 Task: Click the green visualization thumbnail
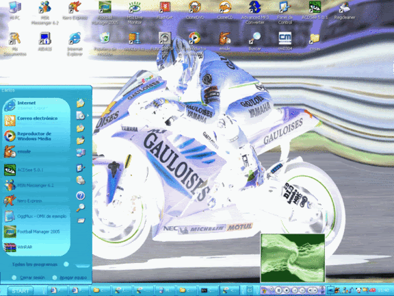tap(293, 258)
